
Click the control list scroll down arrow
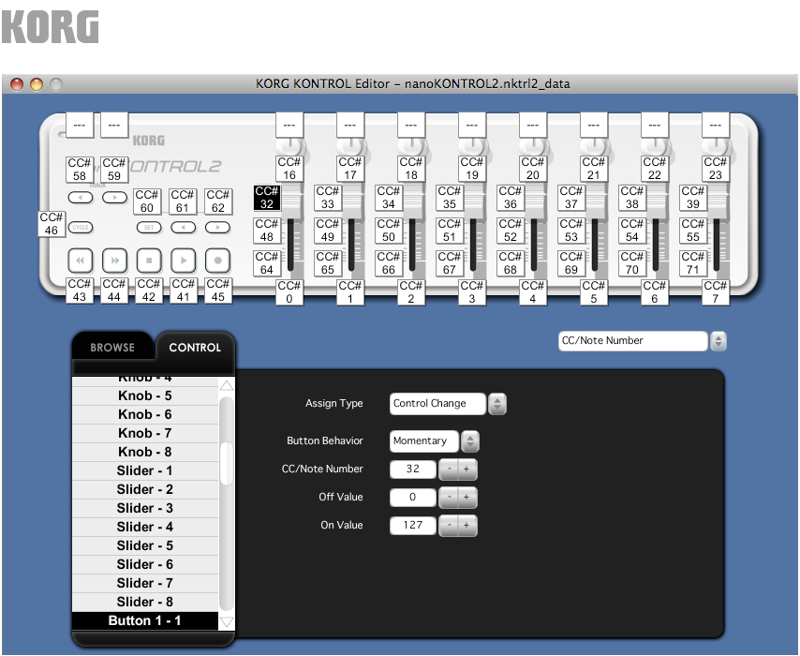point(227,622)
